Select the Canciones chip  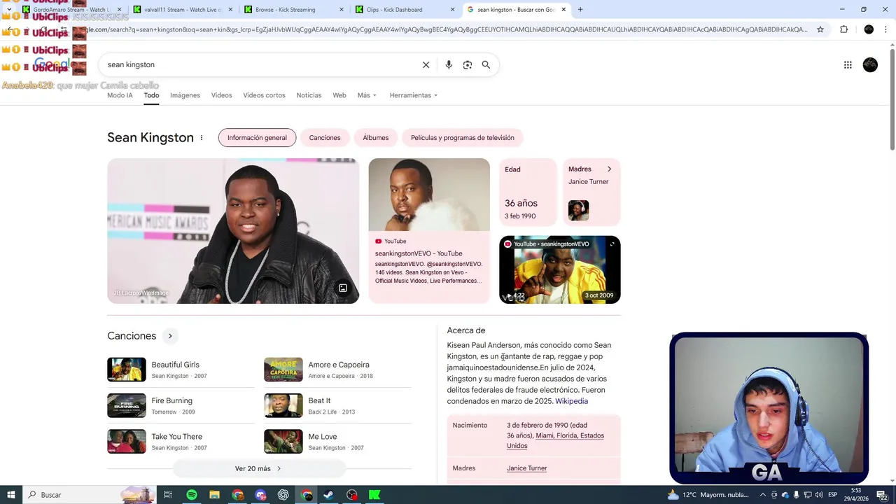point(325,138)
